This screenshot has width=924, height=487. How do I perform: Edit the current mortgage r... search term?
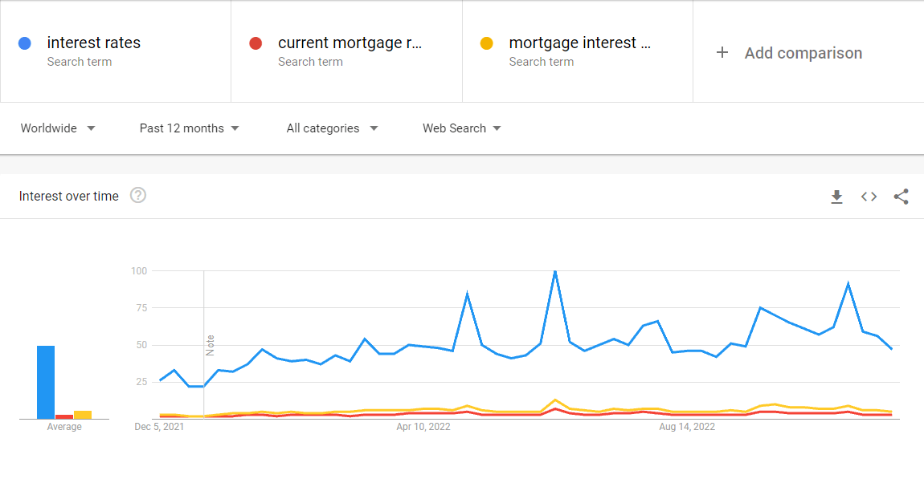pyautogui.click(x=350, y=43)
